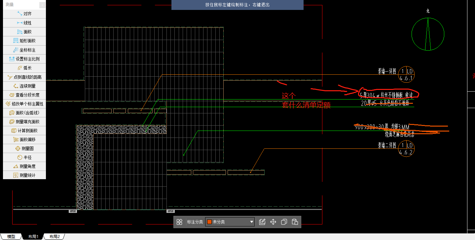Open the annotation category manager grid icon
This screenshot has height=240, width=475.
pos(179,222)
